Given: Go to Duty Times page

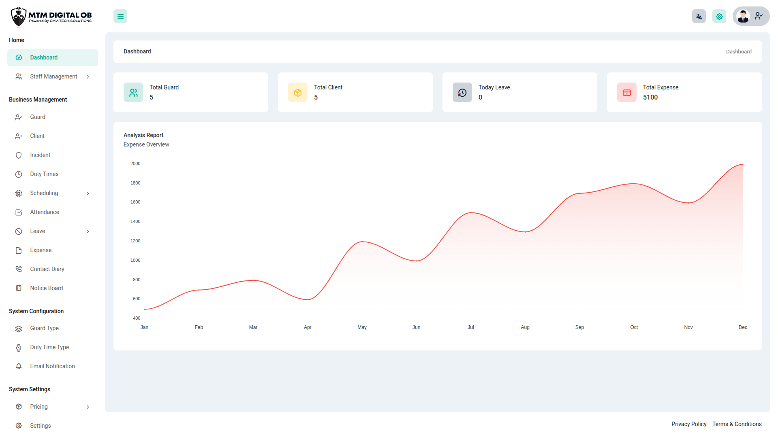Looking at the screenshot, I should coord(44,174).
